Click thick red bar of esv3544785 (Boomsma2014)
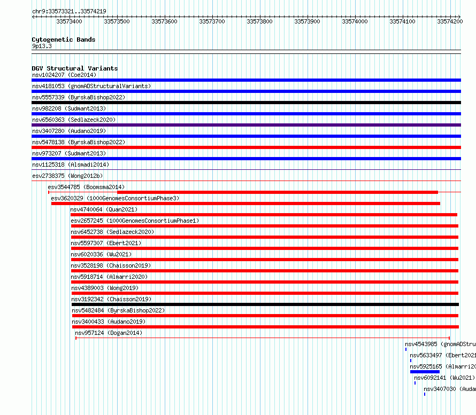 click(x=278, y=192)
